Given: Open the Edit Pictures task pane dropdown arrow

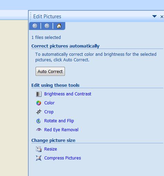Looking at the screenshot, I should [154, 17].
